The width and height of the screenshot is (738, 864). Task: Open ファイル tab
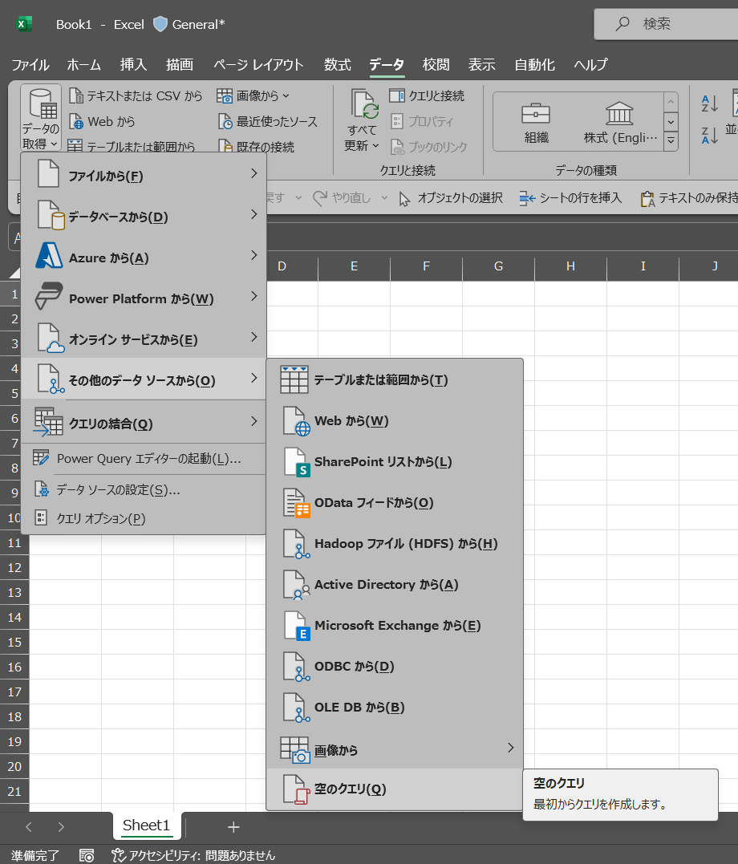(x=30, y=64)
